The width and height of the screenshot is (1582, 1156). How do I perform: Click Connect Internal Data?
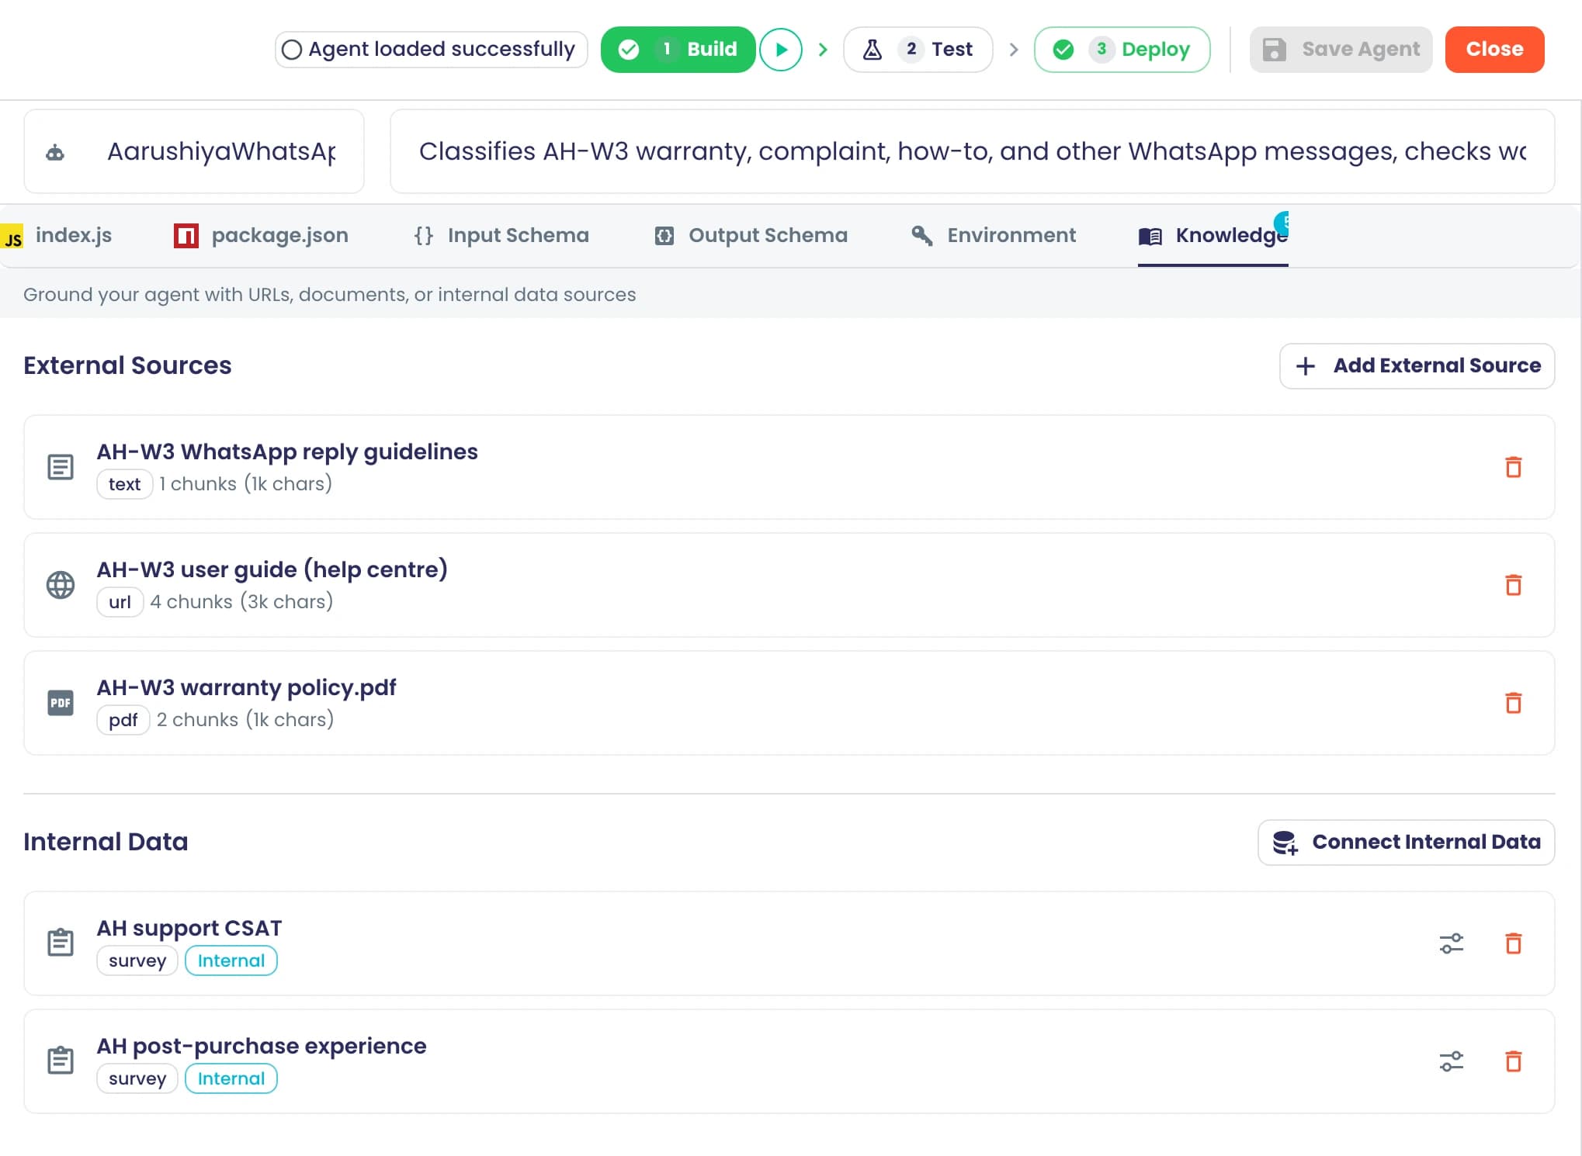(x=1406, y=843)
